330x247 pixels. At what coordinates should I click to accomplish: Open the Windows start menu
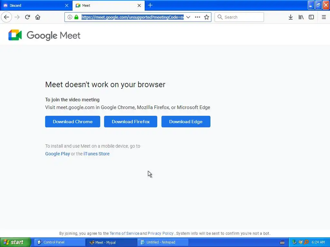click(15, 242)
